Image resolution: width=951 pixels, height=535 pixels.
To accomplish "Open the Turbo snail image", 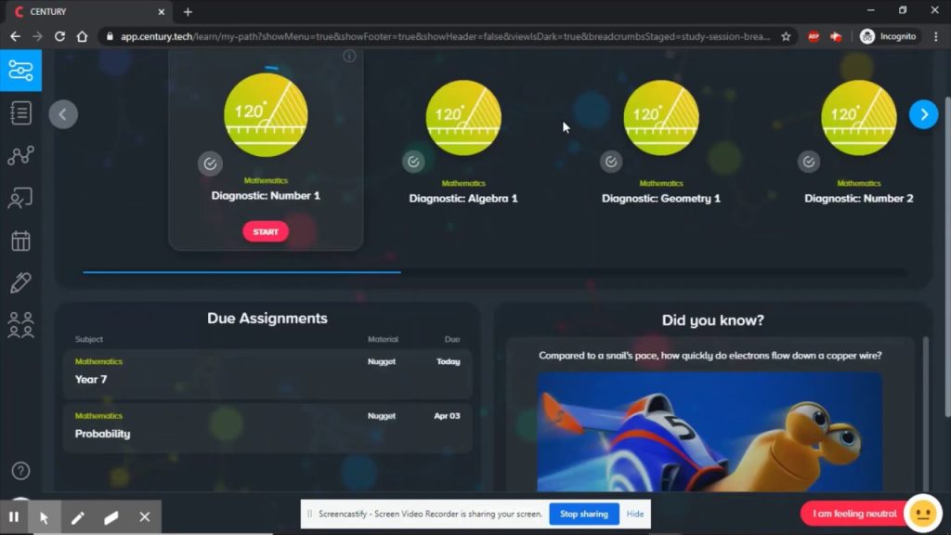I will pos(710,432).
